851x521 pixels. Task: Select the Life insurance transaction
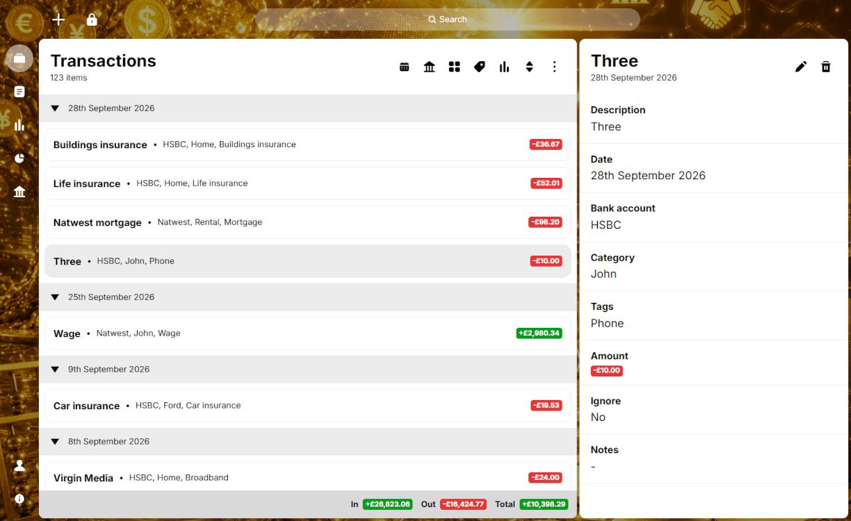pos(308,183)
